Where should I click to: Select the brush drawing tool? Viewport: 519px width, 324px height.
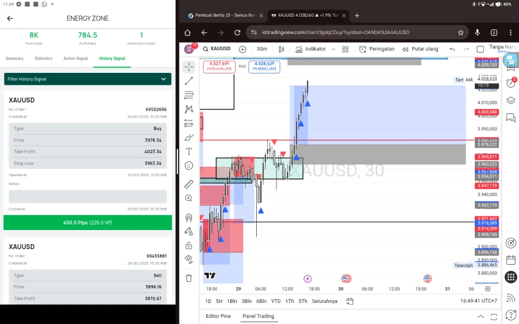click(189, 138)
